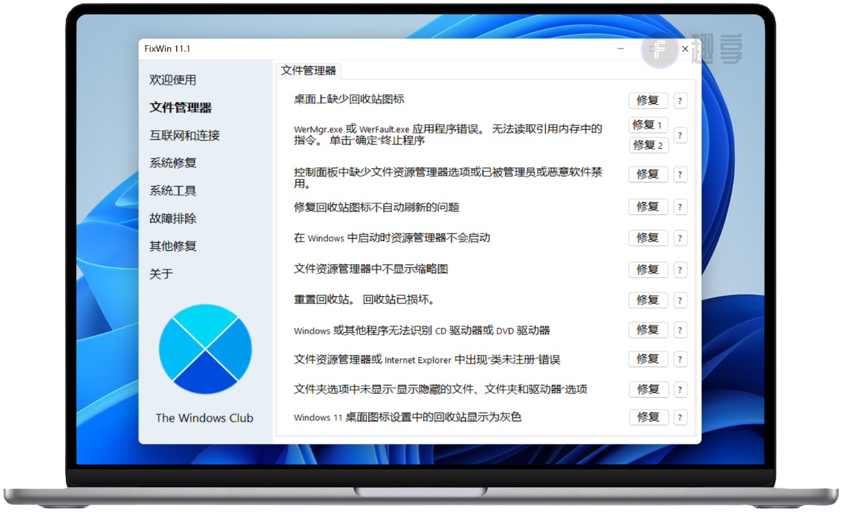Open help ? for 重置回收站
The height and width of the screenshot is (512, 841).
(680, 301)
